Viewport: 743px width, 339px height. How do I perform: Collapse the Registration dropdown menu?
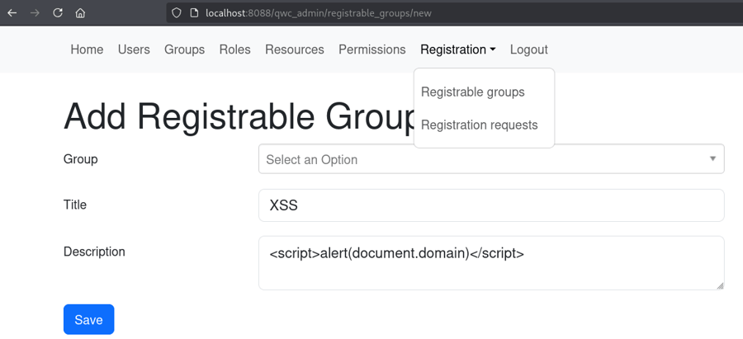click(x=457, y=49)
